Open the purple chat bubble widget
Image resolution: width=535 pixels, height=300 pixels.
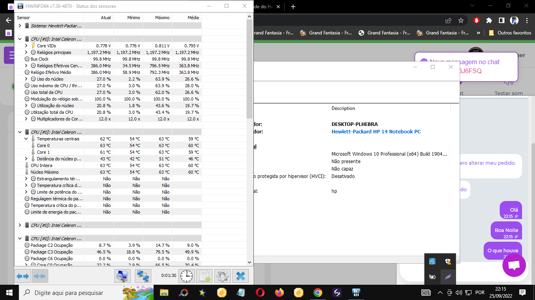(x=514, y=265)
